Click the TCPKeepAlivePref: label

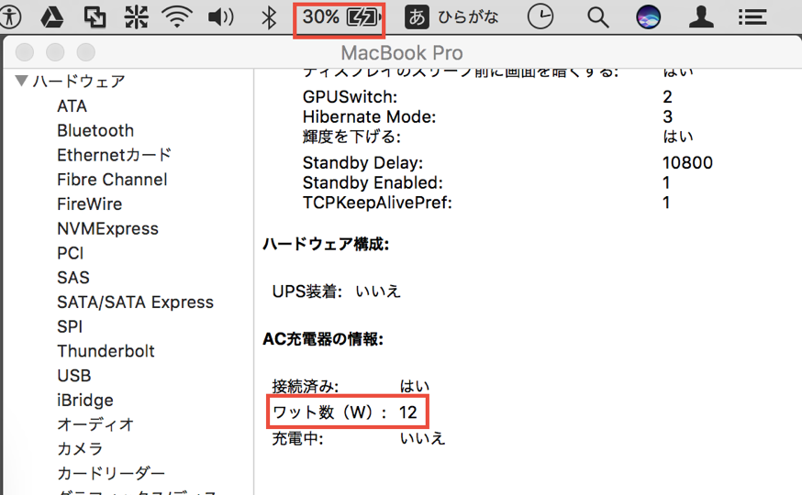tap(377, 203)
